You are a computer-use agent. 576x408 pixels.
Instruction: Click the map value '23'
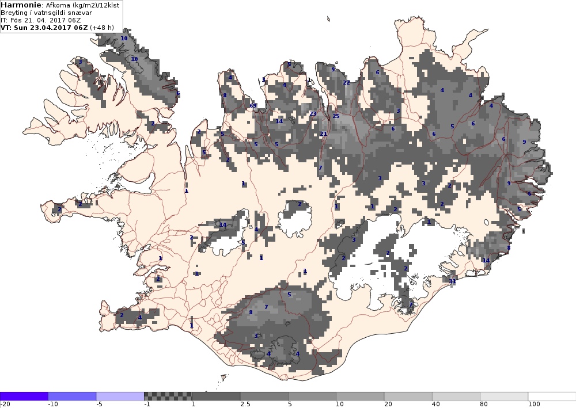point(313,114)
